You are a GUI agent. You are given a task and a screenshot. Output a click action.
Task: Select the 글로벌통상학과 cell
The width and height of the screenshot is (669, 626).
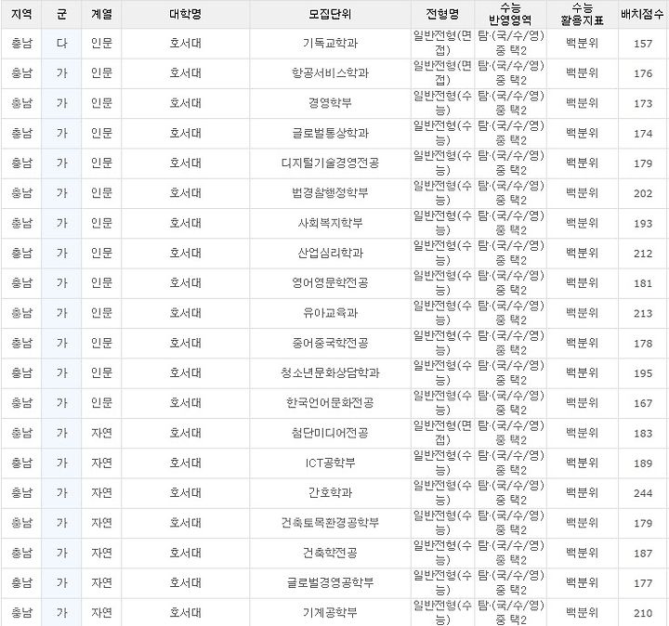pyautogui.click(x=330, y=133)
